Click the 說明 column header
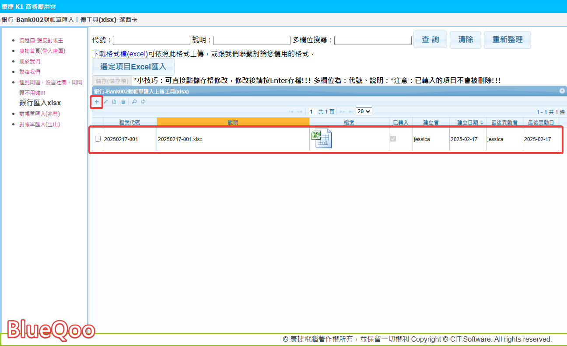The height and width of the screenshot is (346, 567). tap(233, 123)
